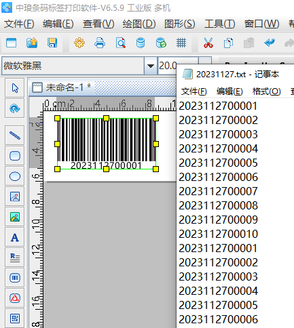Select the green image tool
The height and width of the screenshot is (328, 294).
click(x=15, y=217)
